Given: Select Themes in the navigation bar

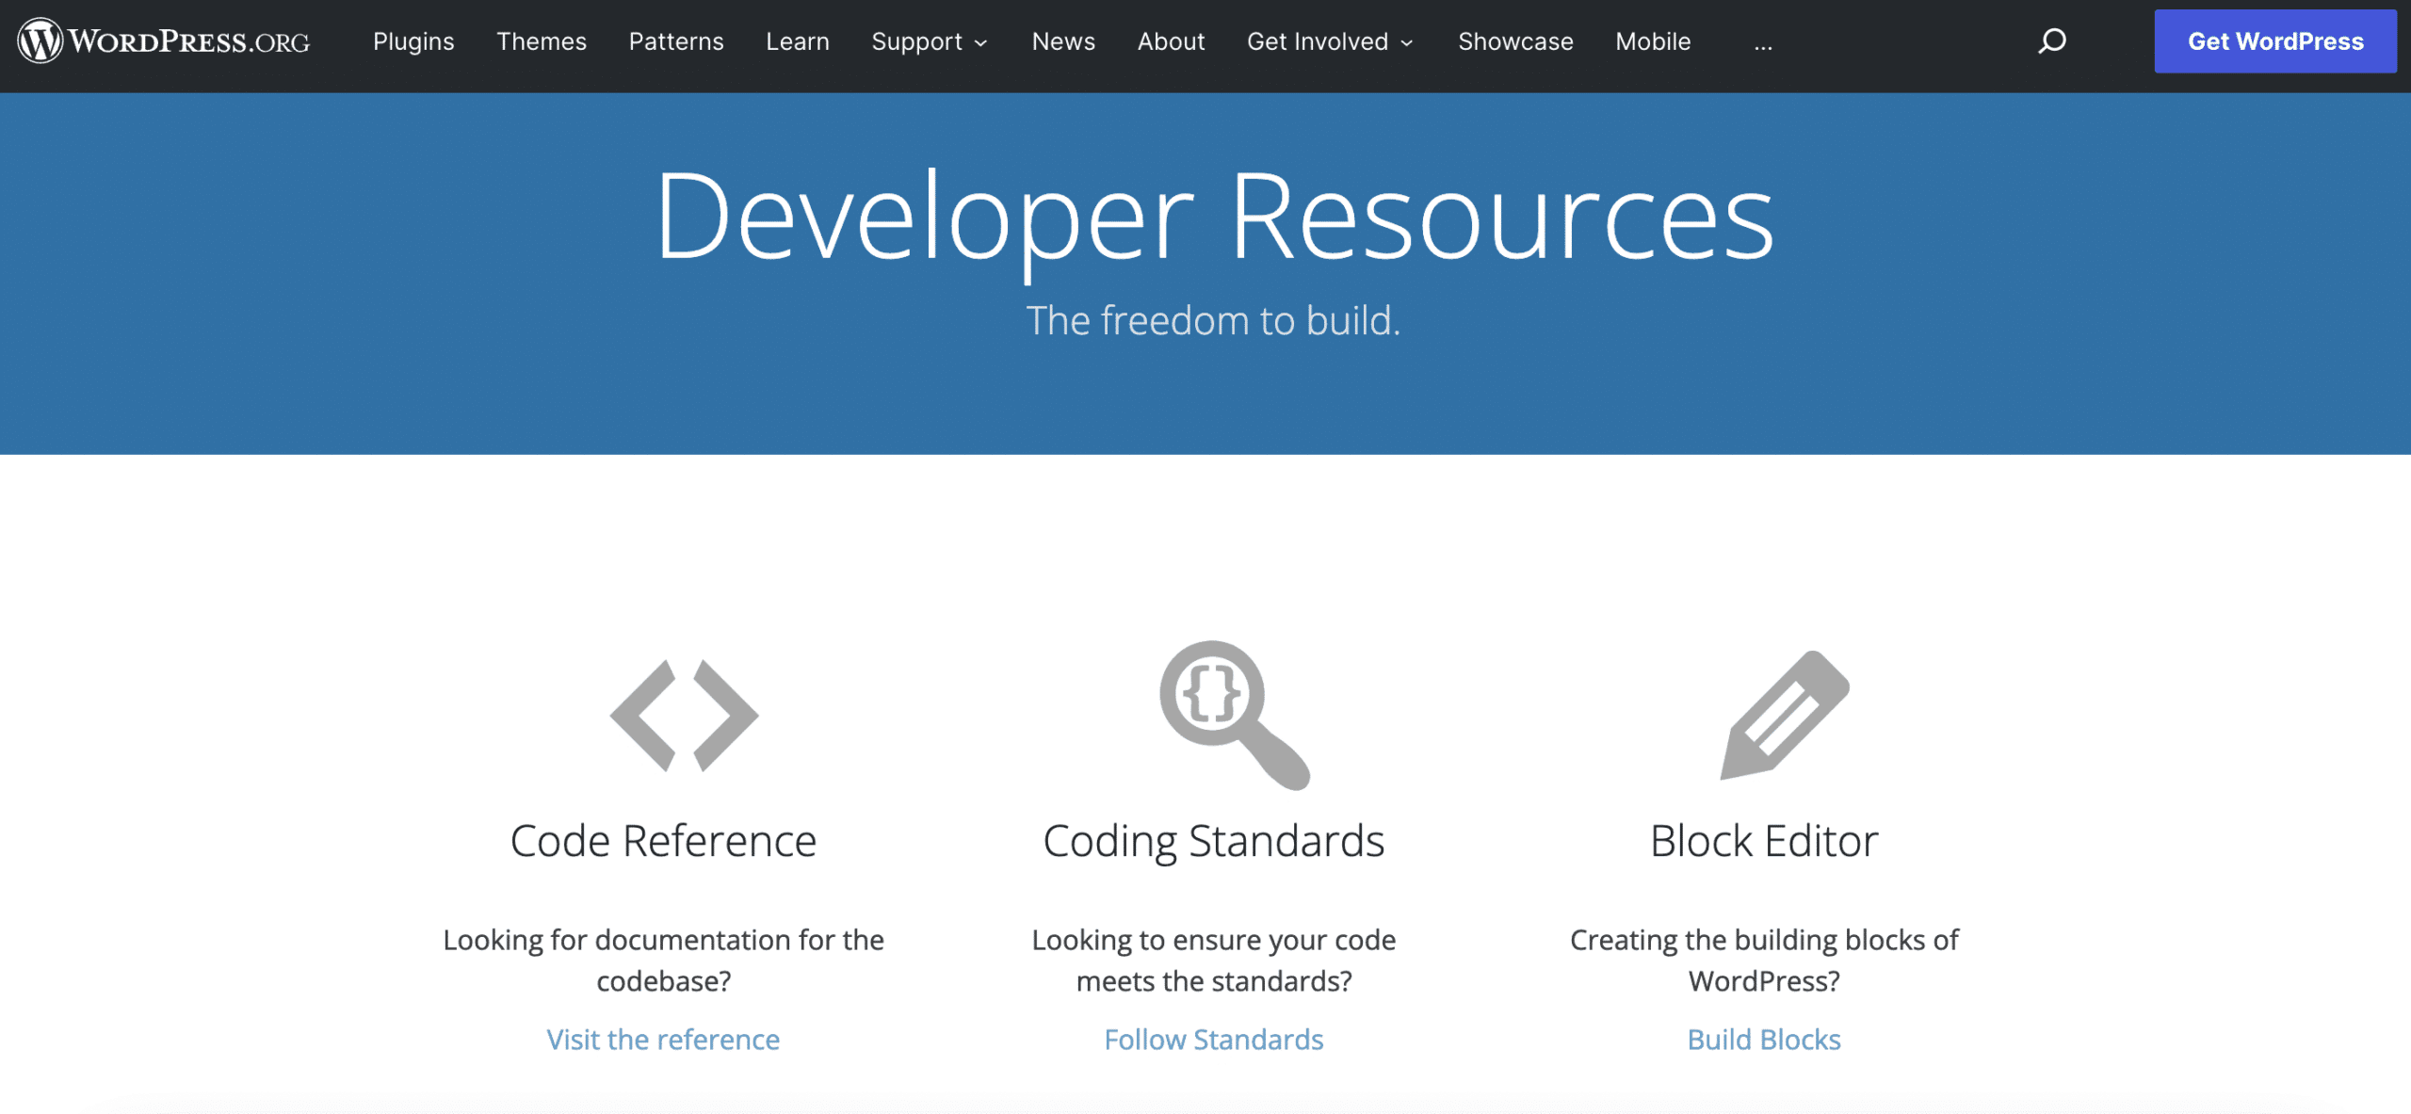Looking at the screenshot, I should pyautogui.click(x=542, y=41).
